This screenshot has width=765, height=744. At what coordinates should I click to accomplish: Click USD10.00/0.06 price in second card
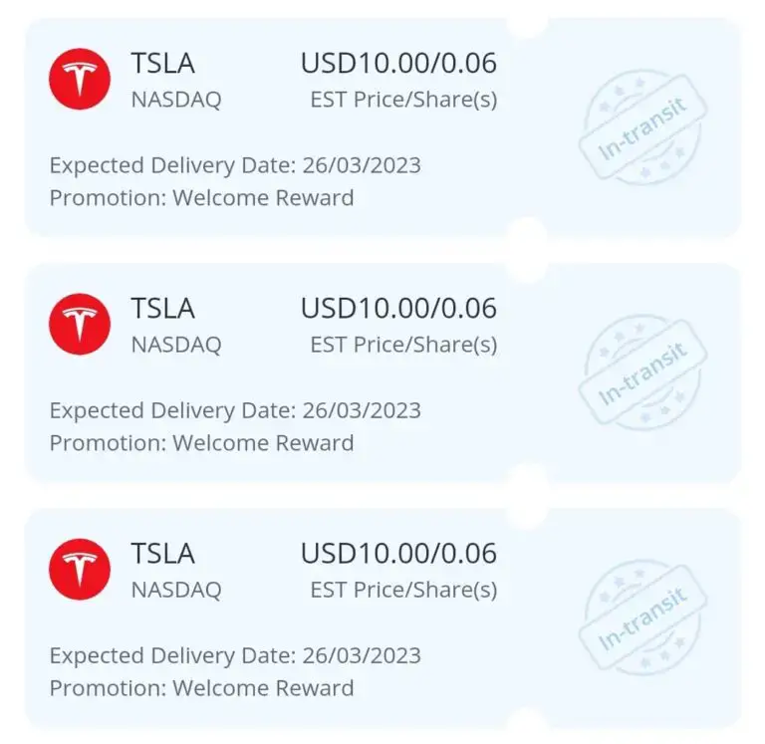[398, 309]
